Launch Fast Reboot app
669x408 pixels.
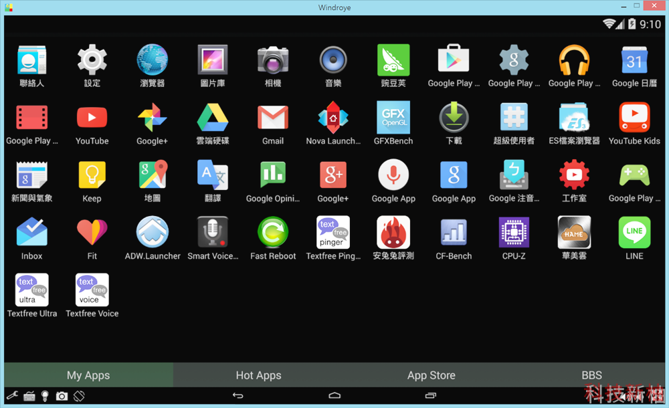273,232
